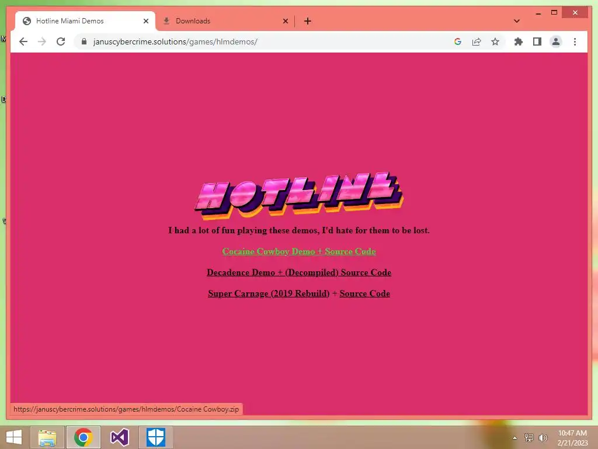
Task: Open the Extensions puzzle icon
Action: point(519,42)
